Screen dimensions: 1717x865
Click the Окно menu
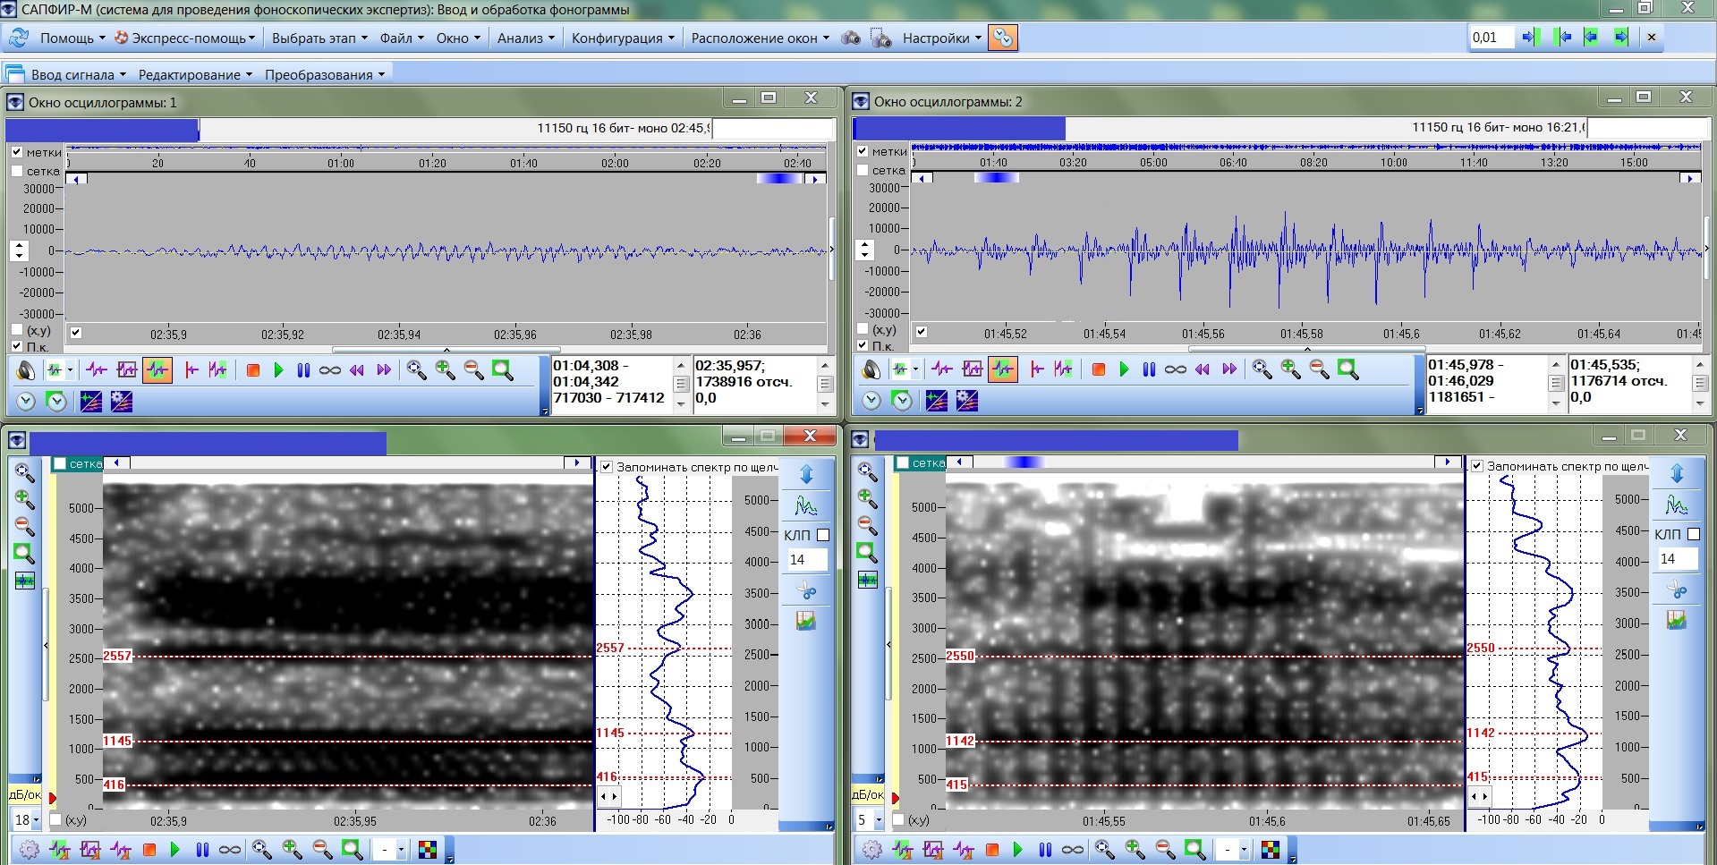tap(458, 38)
